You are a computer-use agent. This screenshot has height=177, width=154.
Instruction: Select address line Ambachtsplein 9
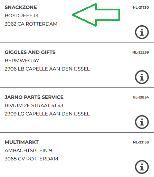tap(28, 150)
